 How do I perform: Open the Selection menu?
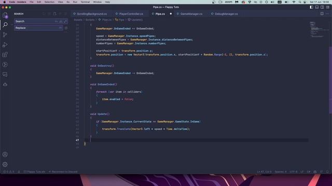(49, 2)
